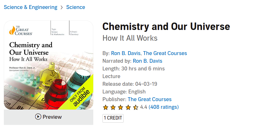Viewport: 259px width, 129px height.
Task: Click the 1 CREDIT badge
Action: (113, 118)
